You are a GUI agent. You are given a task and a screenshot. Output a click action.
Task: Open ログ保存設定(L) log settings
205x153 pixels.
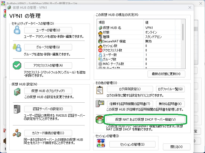coord(130,89)
